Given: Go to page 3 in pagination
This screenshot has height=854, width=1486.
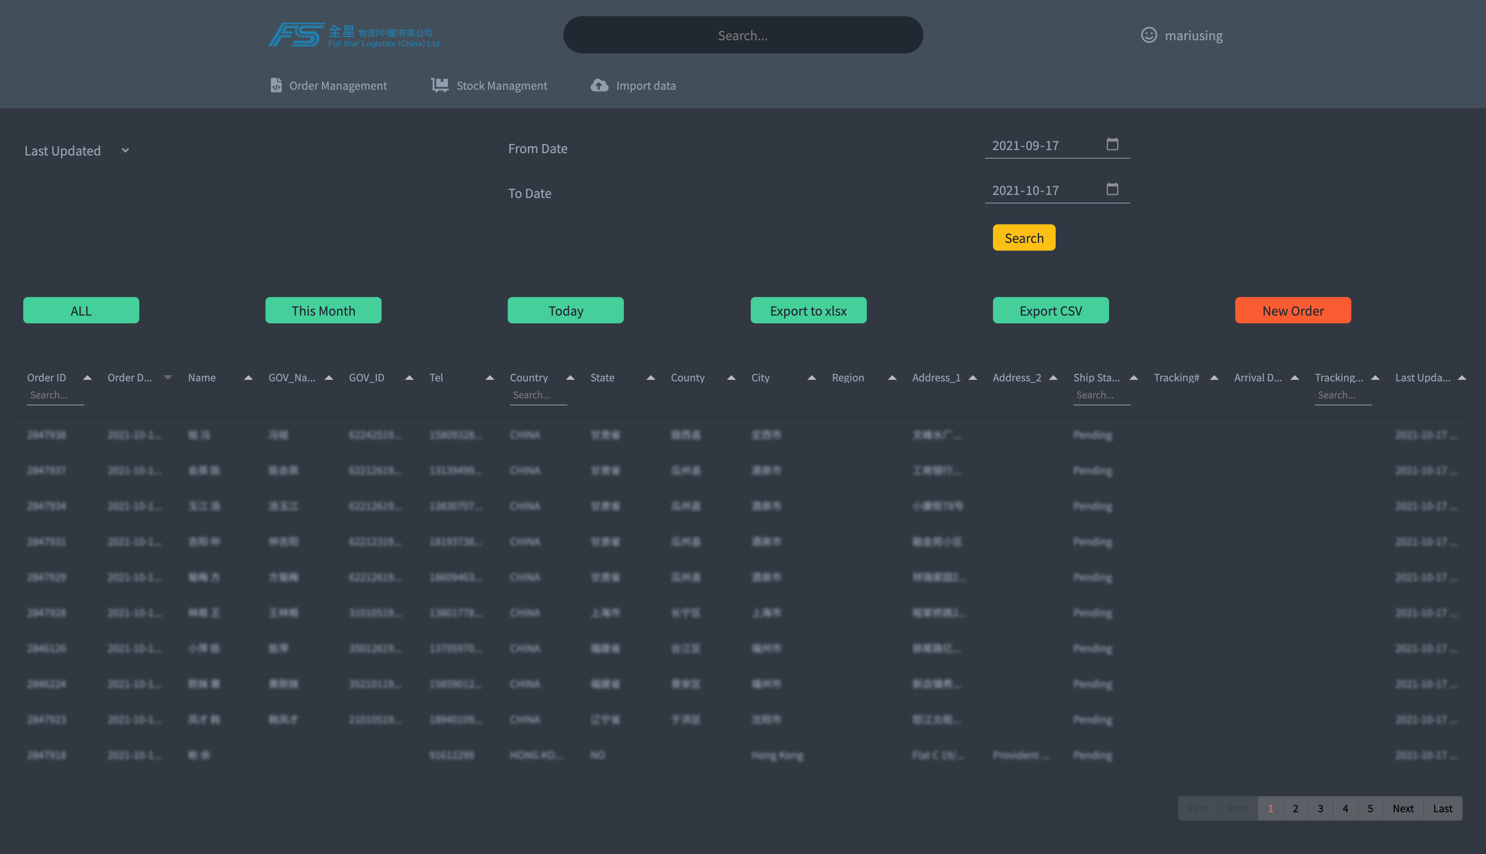Looking at the screenshot, I should (1320, 808).
